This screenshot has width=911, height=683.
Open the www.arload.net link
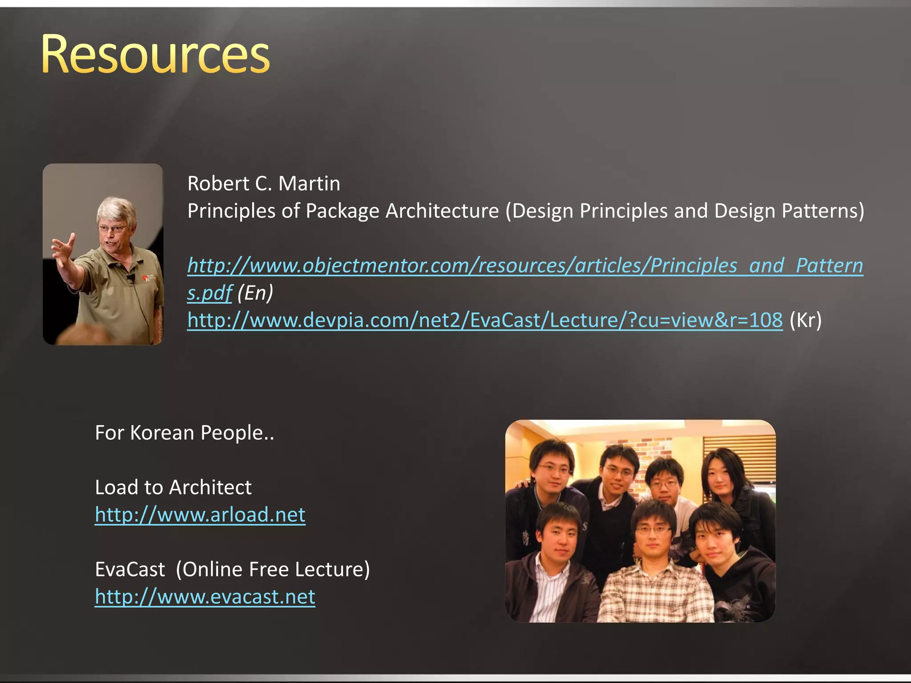200,515
